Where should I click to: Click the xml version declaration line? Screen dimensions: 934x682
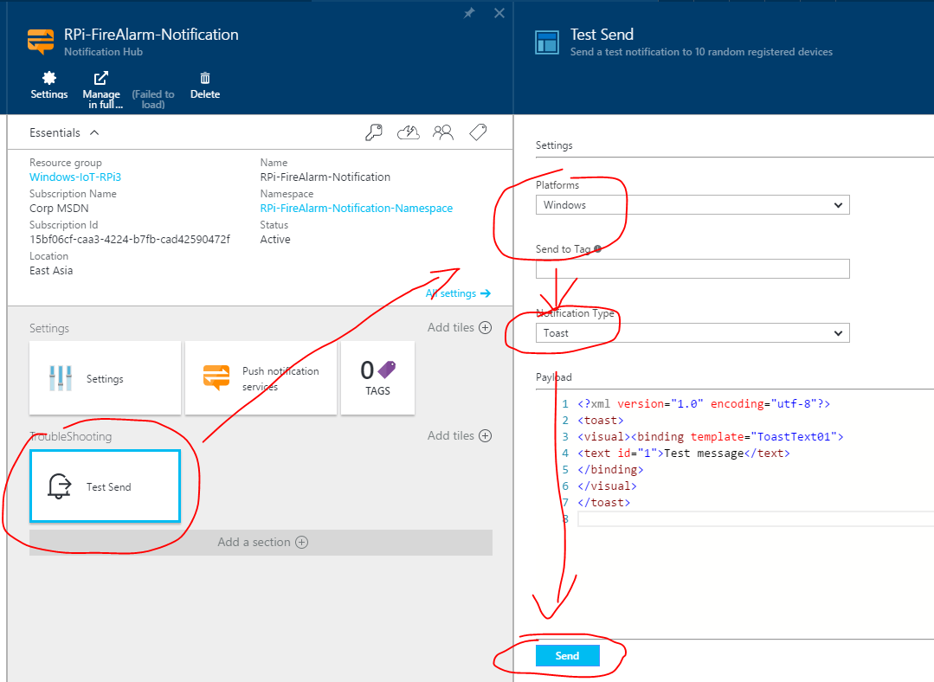point(704,404)
